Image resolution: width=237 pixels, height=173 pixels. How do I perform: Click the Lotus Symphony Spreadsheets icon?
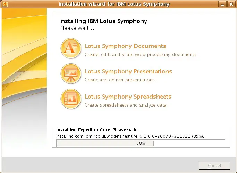tap(71, 99)
